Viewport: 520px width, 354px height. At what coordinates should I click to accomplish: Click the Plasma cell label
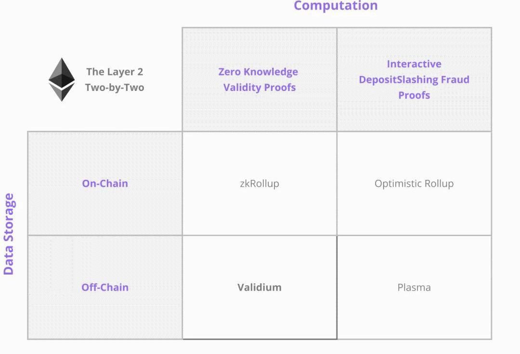pyautogui.click(x=414, y=287)
